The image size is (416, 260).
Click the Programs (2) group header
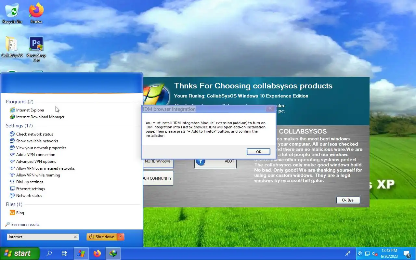coord(19,102)
